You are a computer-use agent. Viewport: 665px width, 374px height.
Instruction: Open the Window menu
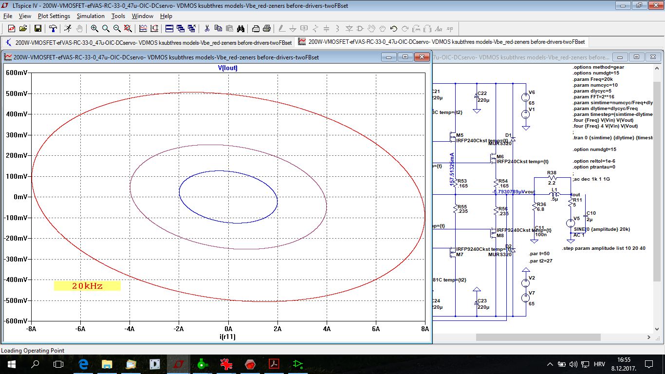click(143, 16)
